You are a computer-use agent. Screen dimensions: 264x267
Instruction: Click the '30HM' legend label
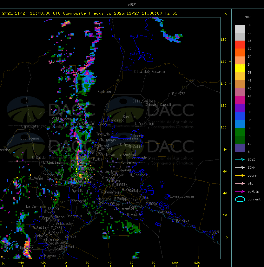pos(251,167)
